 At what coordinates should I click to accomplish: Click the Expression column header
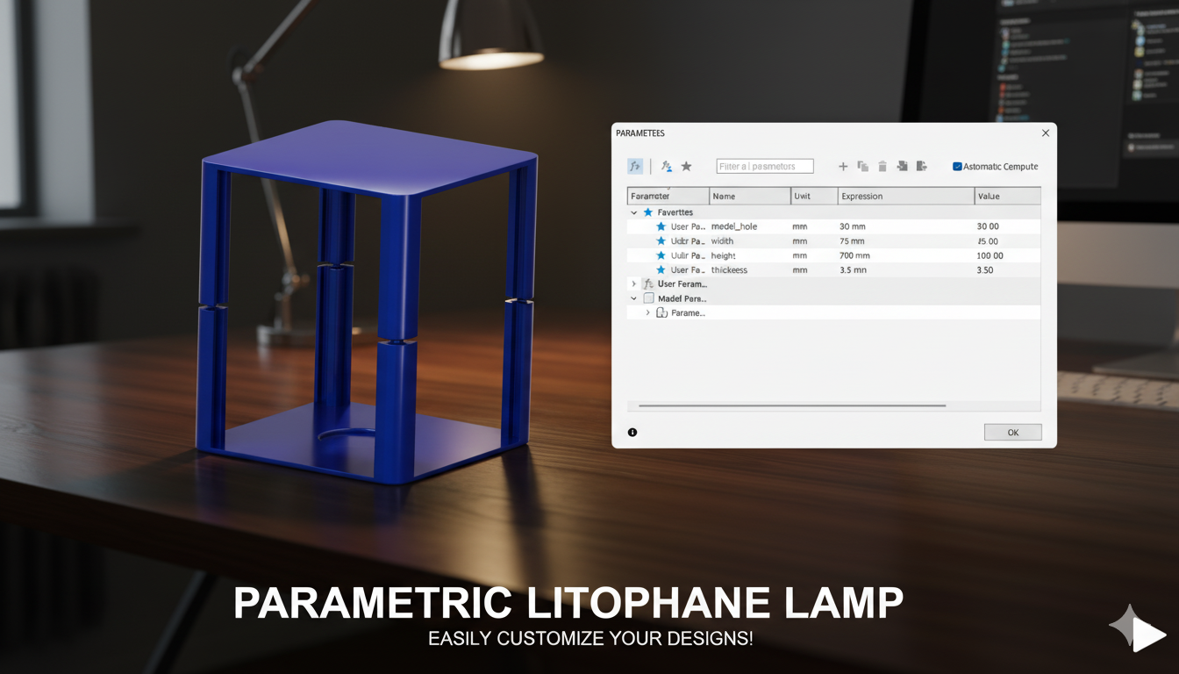(906, 197)
